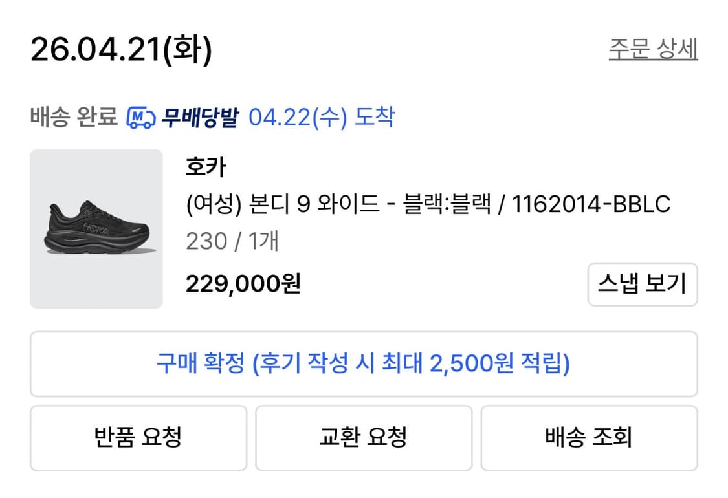Click the 04.22(수) 도착 arrival date text
Image resolution: width=728 pixels, height=498 pixels.
(324, 117)
